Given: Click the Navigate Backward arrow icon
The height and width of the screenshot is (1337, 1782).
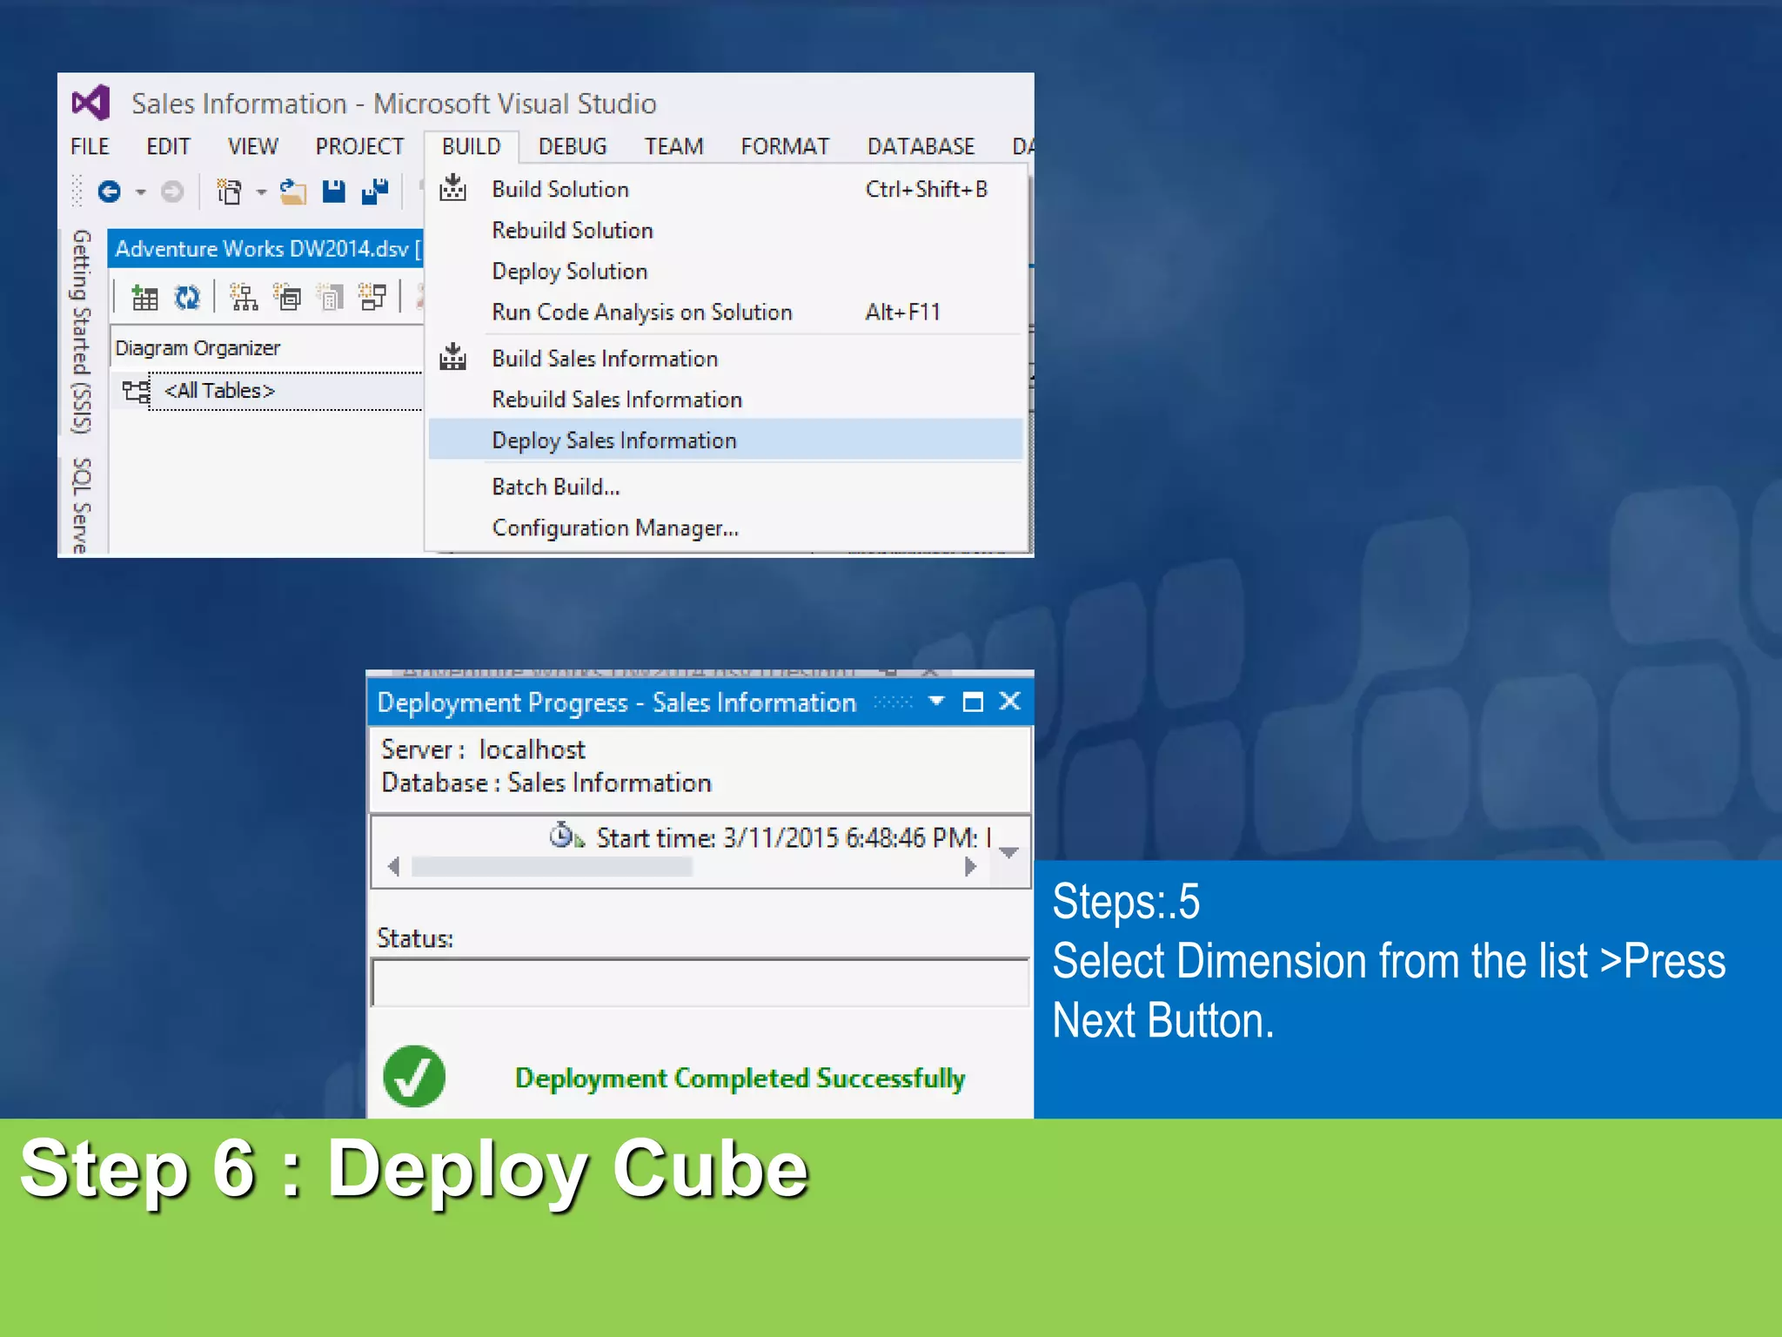Looking at the screenshot, I should coord(109,191).
